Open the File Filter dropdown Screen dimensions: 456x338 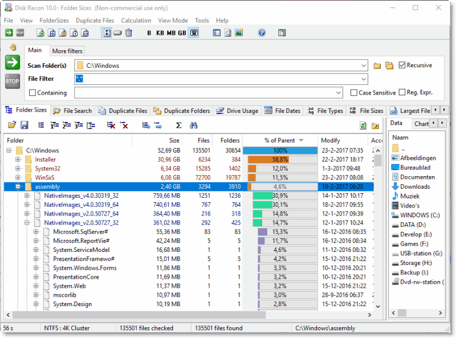pyautogui.click(x=363, y=79)
